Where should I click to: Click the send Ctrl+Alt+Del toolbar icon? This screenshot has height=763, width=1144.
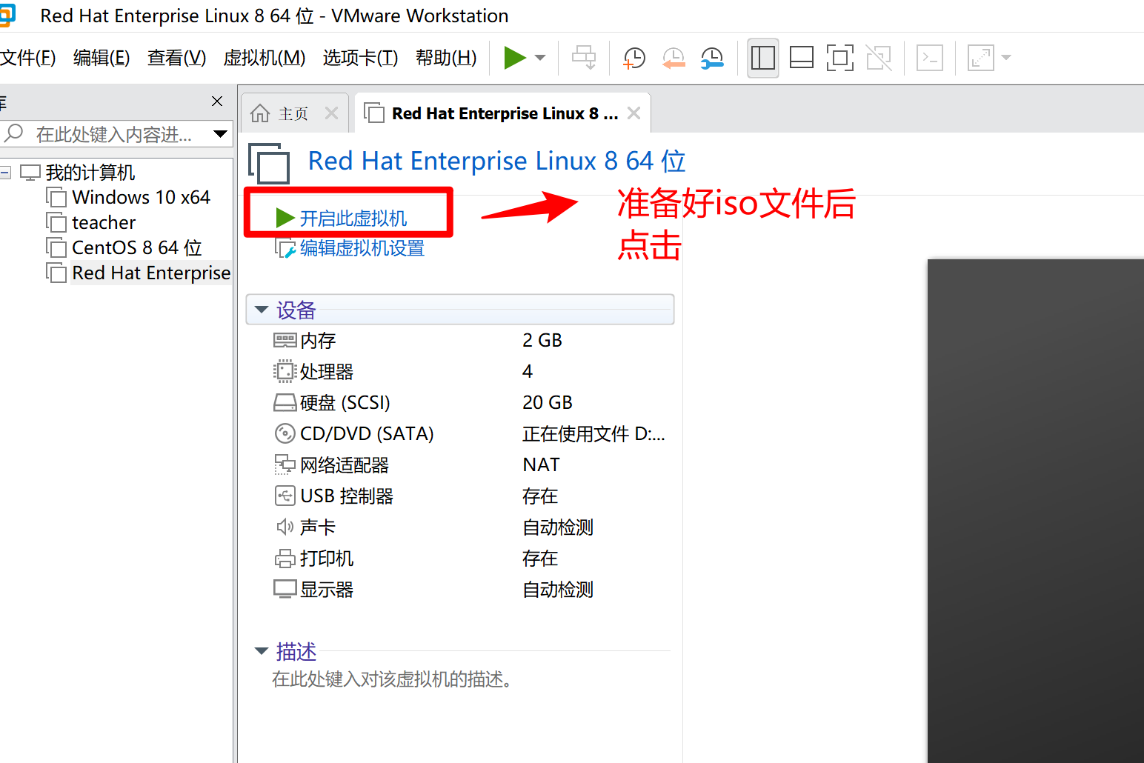click(x=584, y=58)
